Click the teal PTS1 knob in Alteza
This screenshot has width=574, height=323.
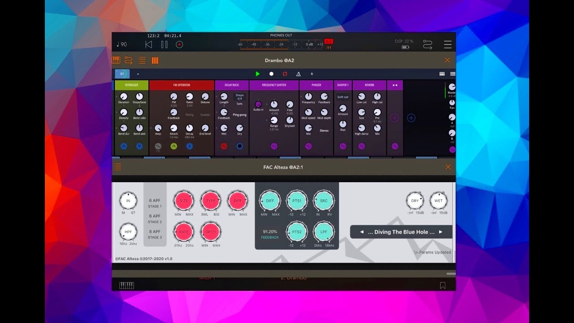[x=297, y=201]
